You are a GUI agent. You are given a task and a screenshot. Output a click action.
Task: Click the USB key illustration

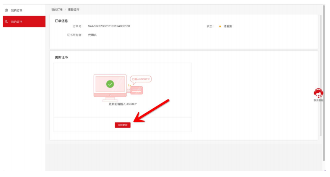(x=136, y=90)
